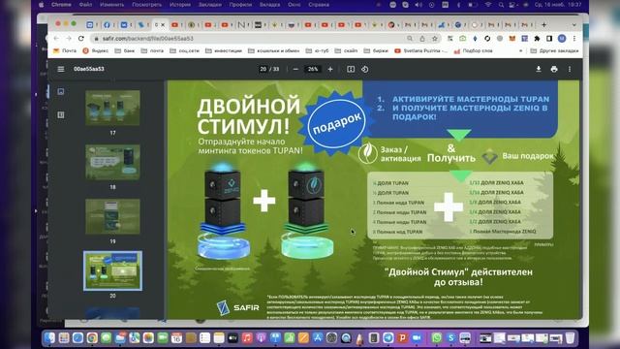Open the скайп bookmarks folder

click(x=346, y=50)
